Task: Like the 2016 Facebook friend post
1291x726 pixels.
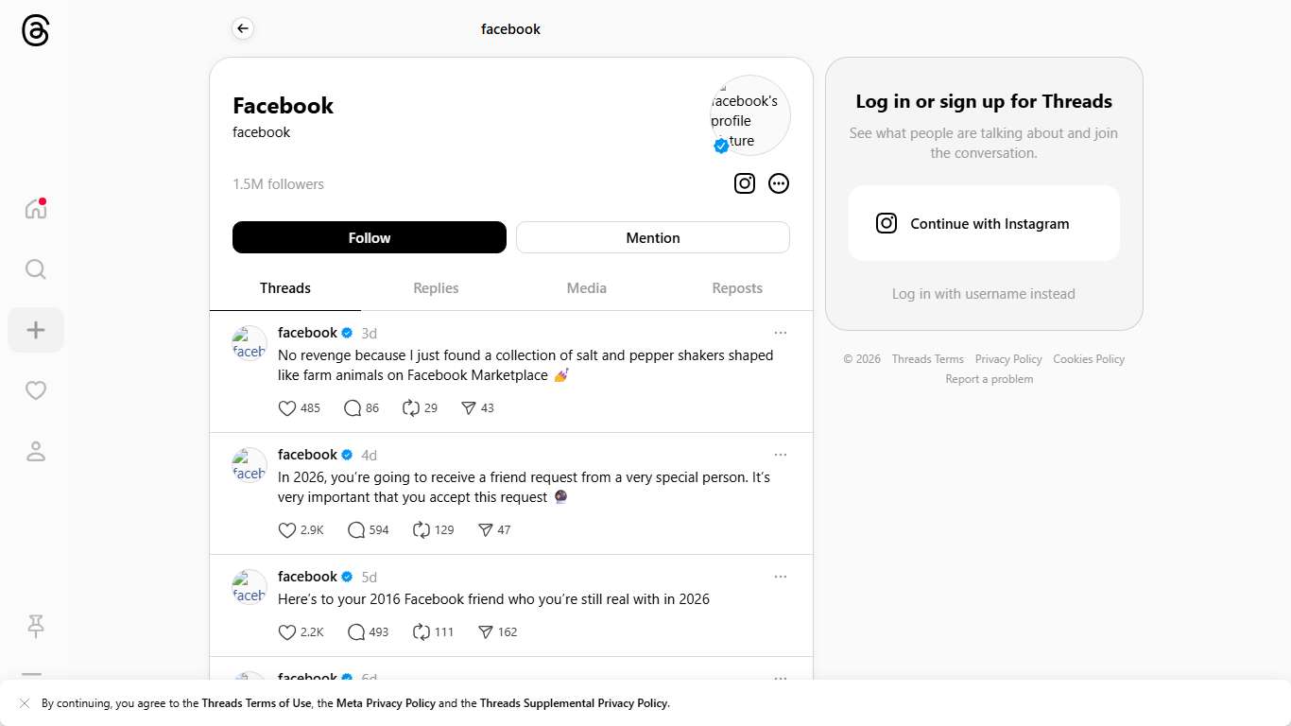Action: 287,632
